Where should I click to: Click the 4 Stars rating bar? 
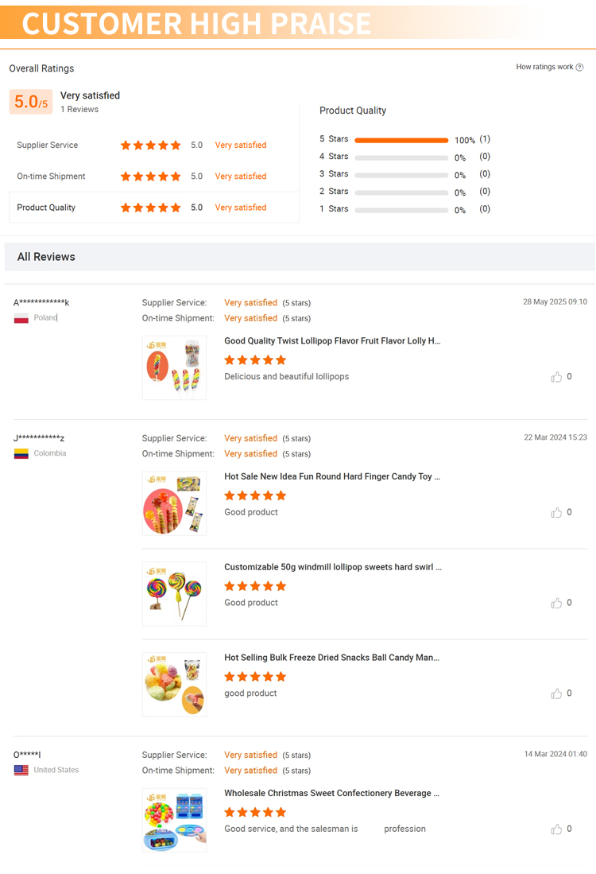point(401,157)
